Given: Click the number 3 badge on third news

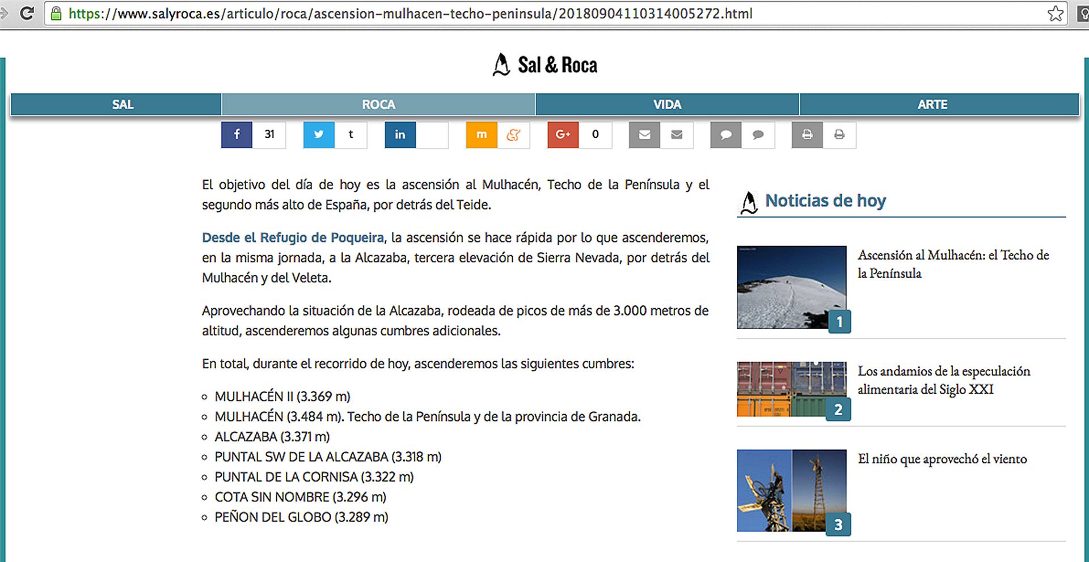Looking at the screenshot, I should pos(838,525).
